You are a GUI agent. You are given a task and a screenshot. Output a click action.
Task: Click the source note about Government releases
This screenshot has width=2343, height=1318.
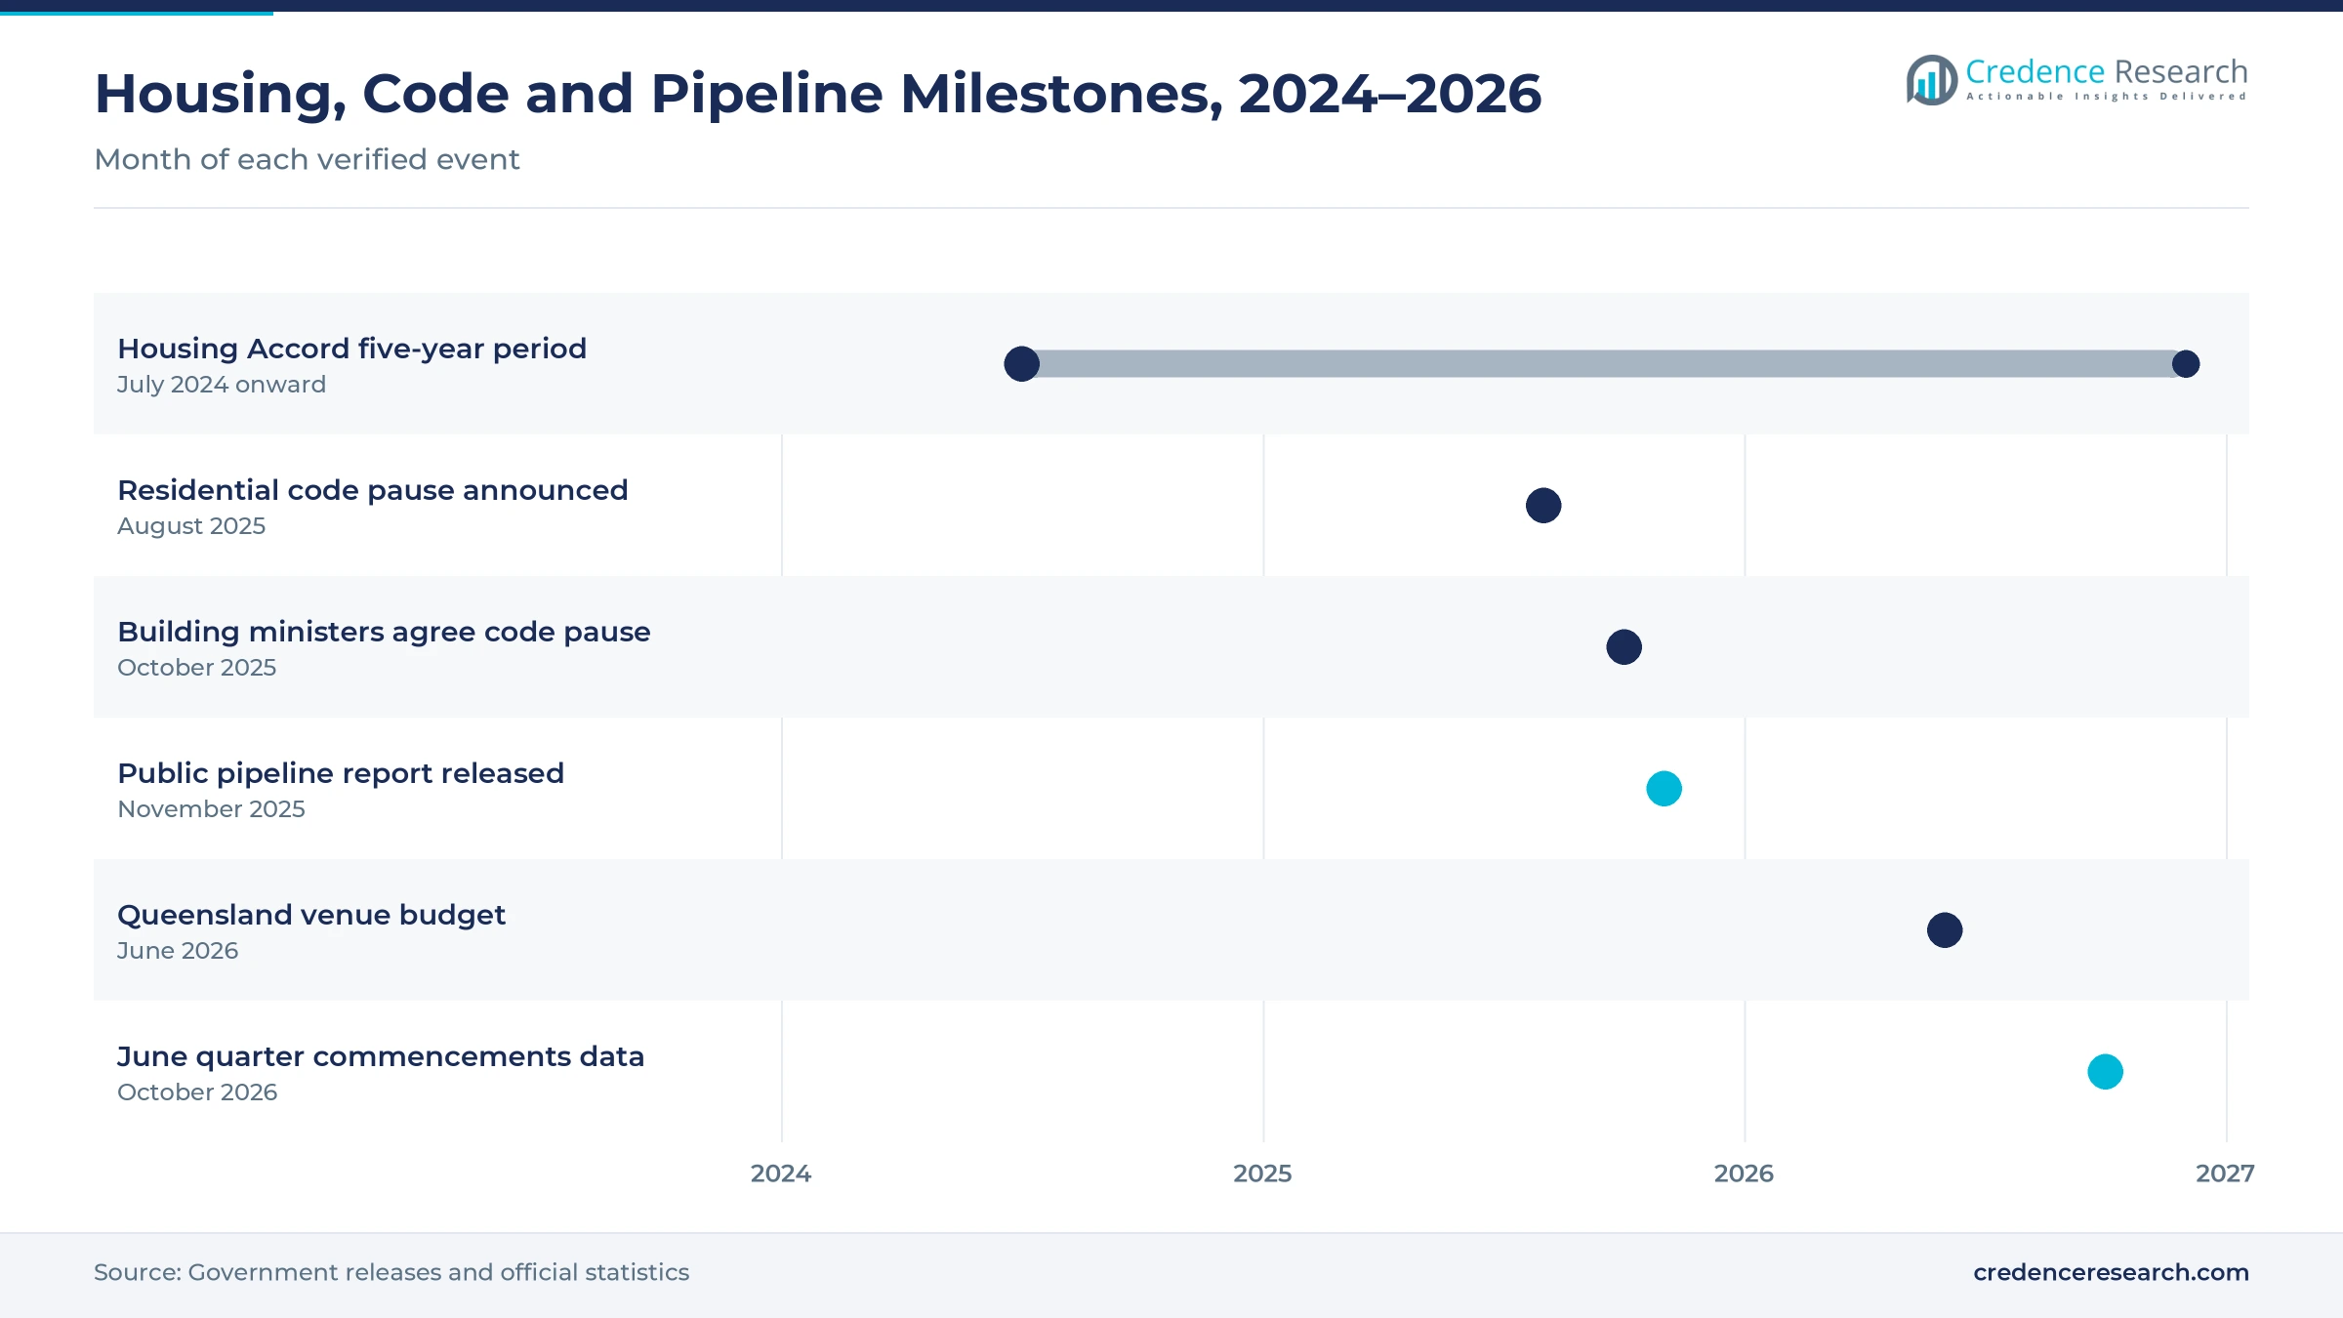pyautogui.click(x=391, y=1272)
